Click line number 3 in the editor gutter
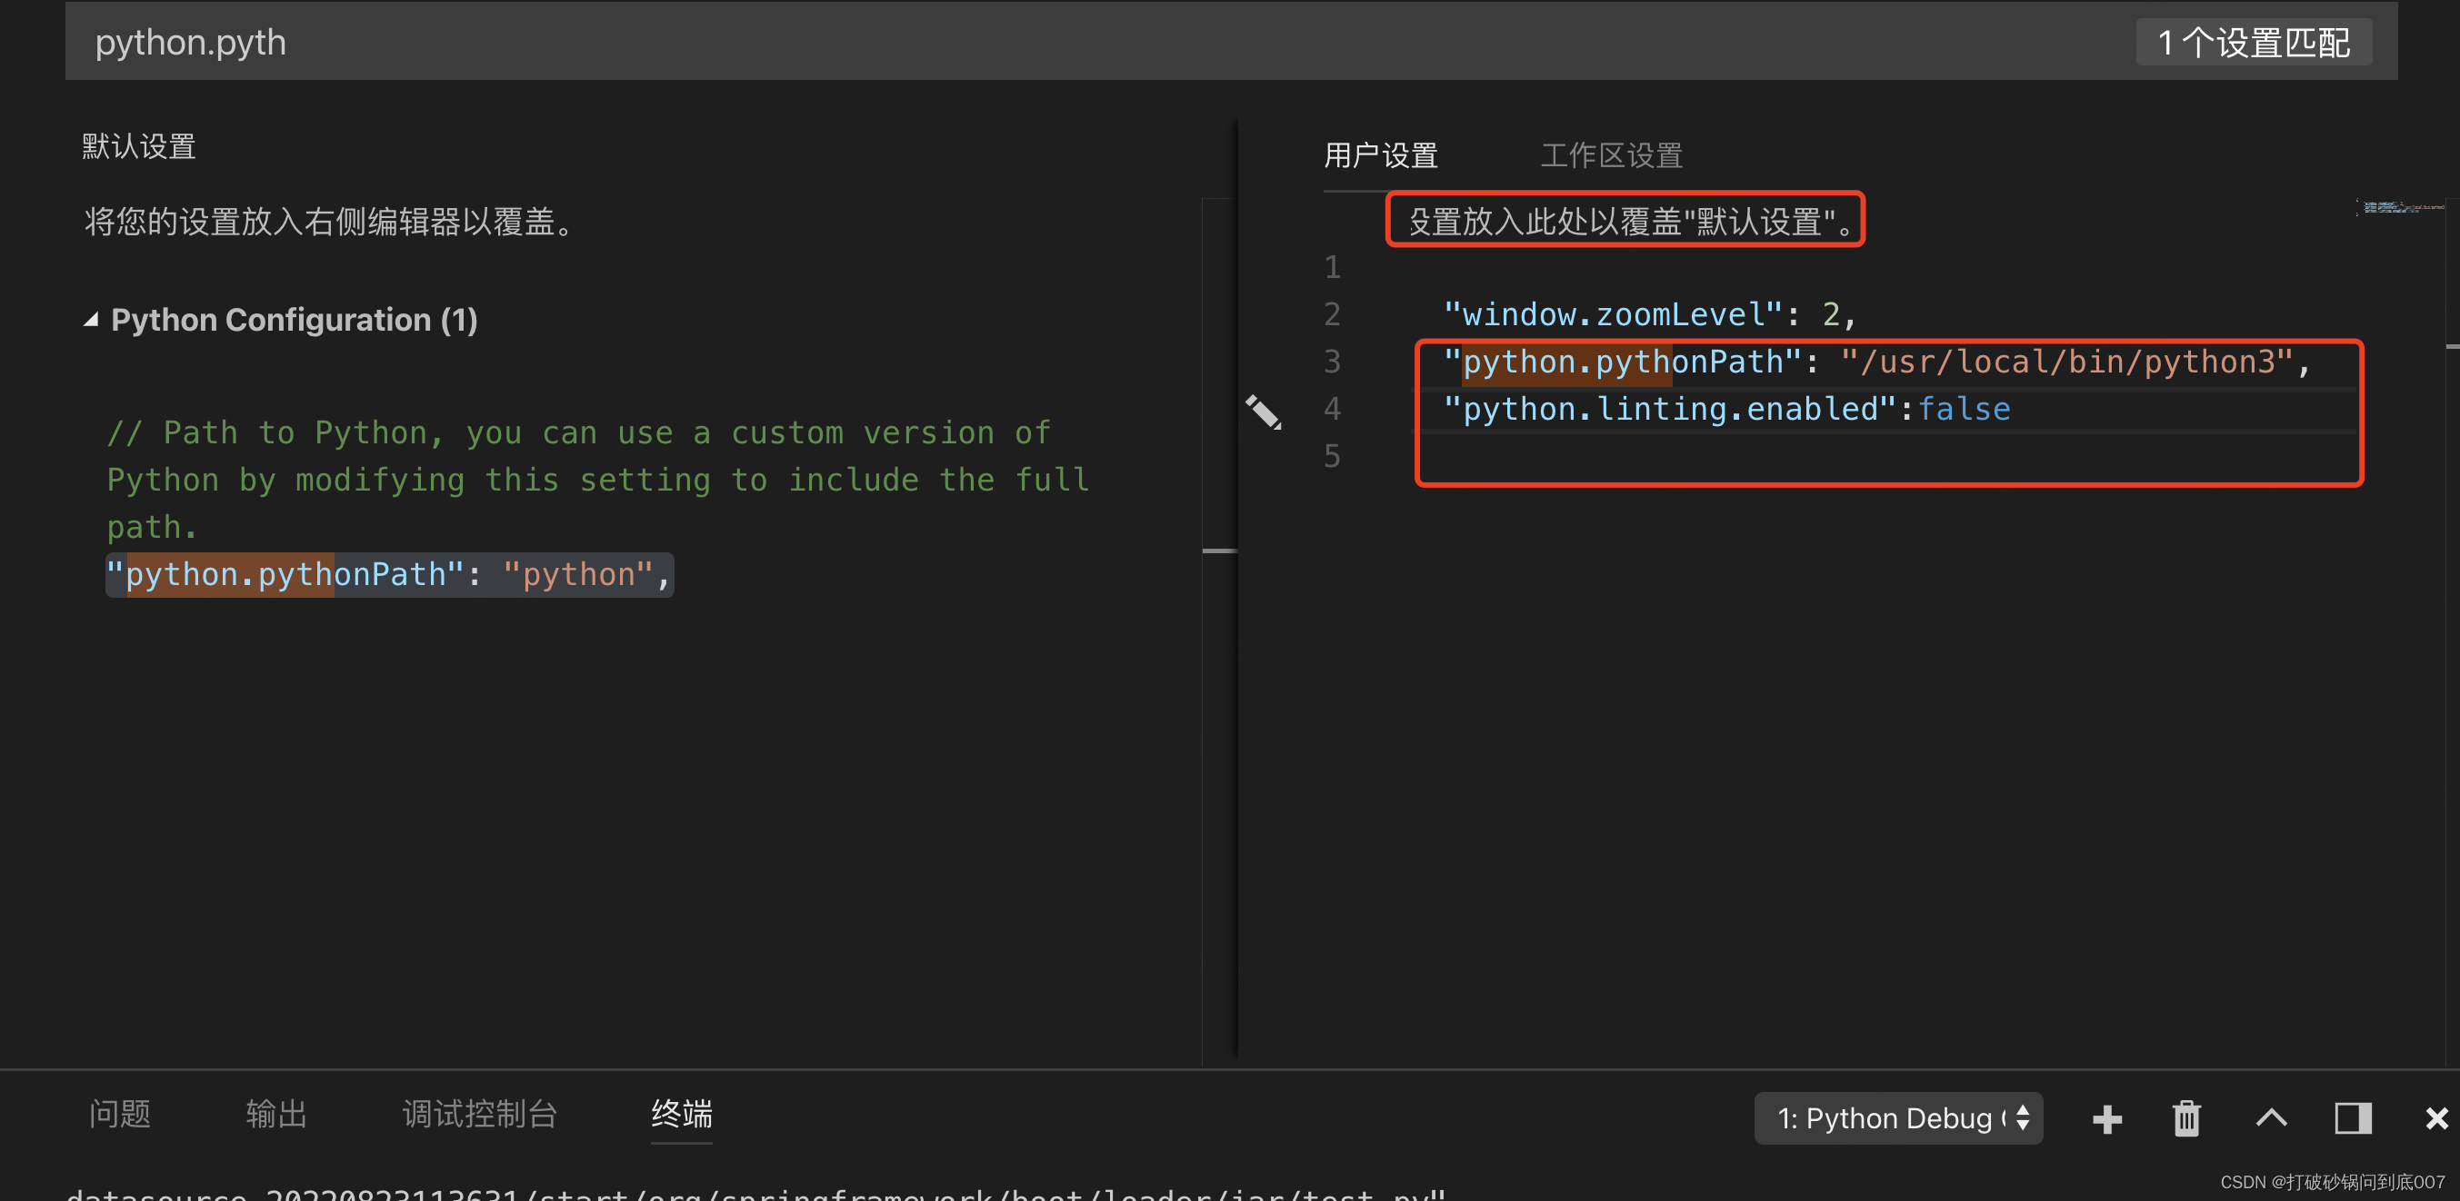The width and height of the screenshot is (2460, 1201). coord(1331,362)
